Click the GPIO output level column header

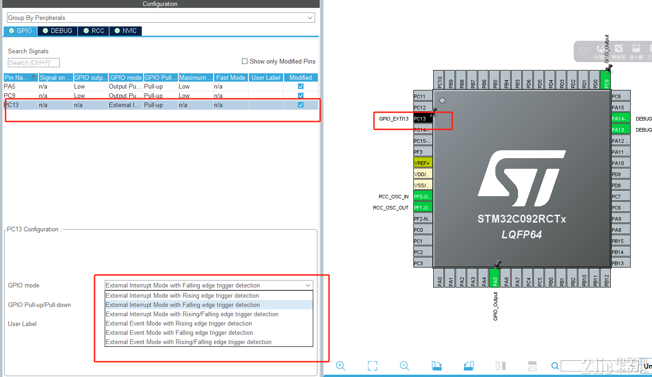(91, 77)
